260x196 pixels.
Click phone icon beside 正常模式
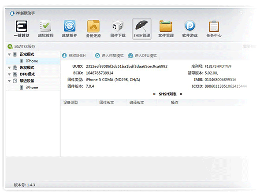tap(15, 54)
